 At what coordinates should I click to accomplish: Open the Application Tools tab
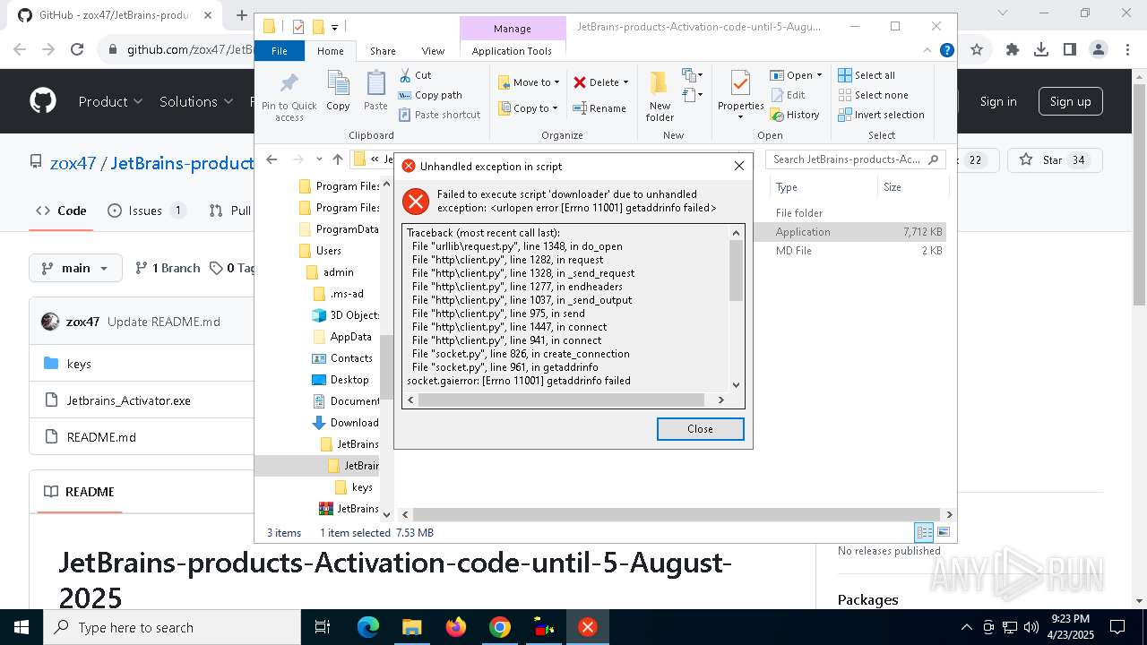point(512,51)
